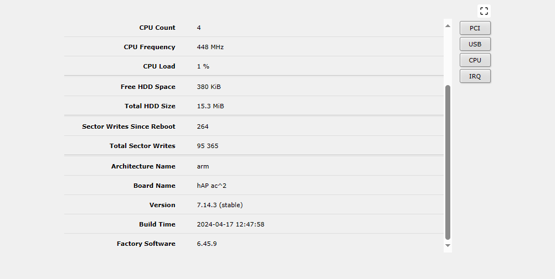Image resolution: width=555 pixels, height=279 pixels.
Task: Select the Build Time timestamp value
Action: point(230,224)
